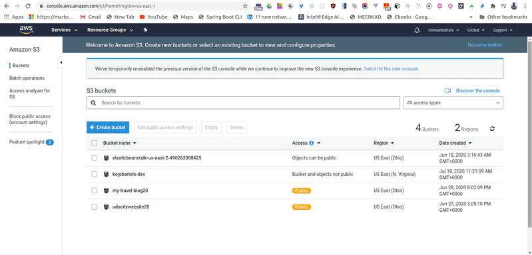Open Batch operations in the sidebar
This screenshot has width=532, height=255.
tap(27, 78)
